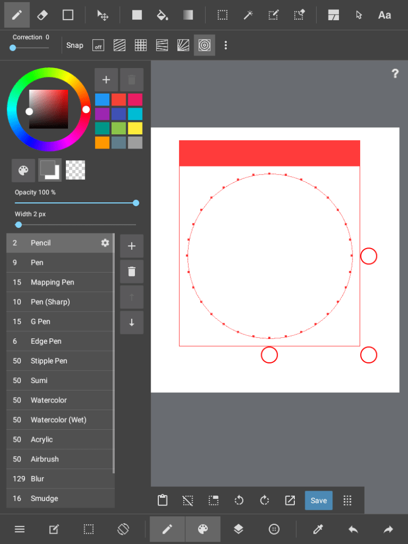The image size is (408, 544).
Task: Undo the last action
Action: click(353, 529)
